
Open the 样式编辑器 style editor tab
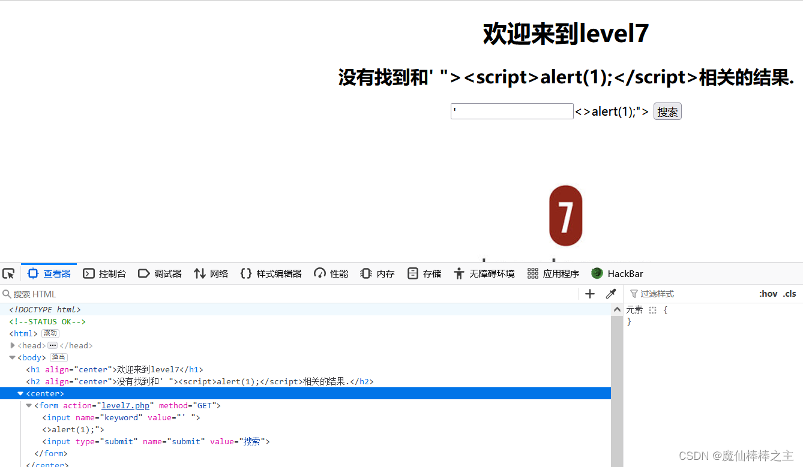click(271, 273)
